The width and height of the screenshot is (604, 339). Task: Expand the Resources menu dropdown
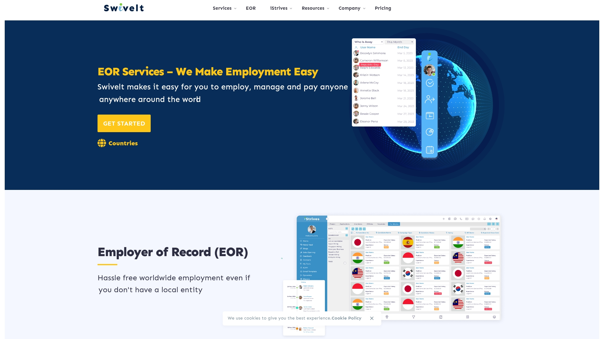(x=315, y=8)
